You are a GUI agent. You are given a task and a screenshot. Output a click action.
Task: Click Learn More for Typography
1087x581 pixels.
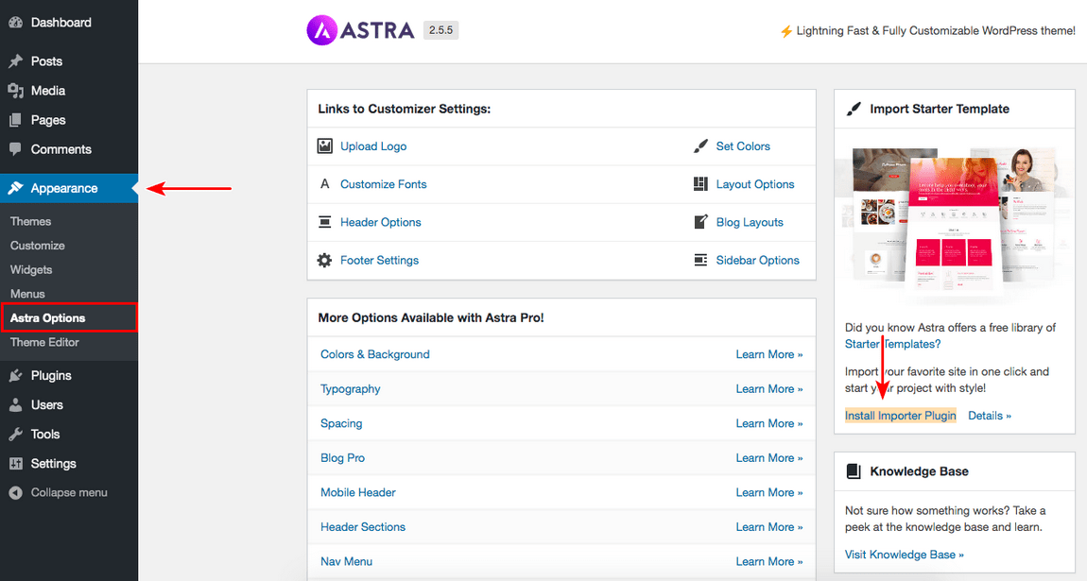[x=768, y=388]
